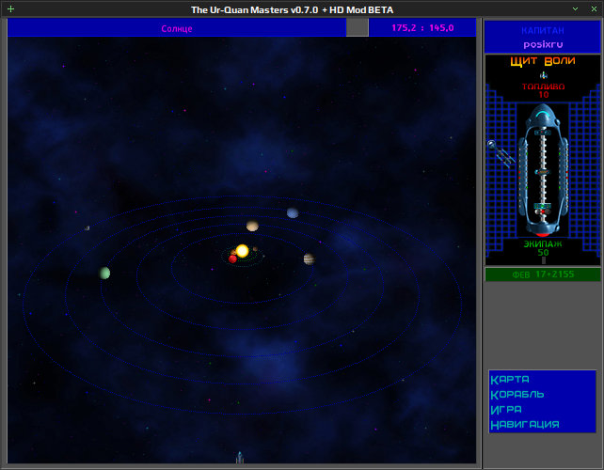Click the ship name Щит Воли
This screenshot has height=470, width=604.
pyautogui.click(x=543, y=61)
